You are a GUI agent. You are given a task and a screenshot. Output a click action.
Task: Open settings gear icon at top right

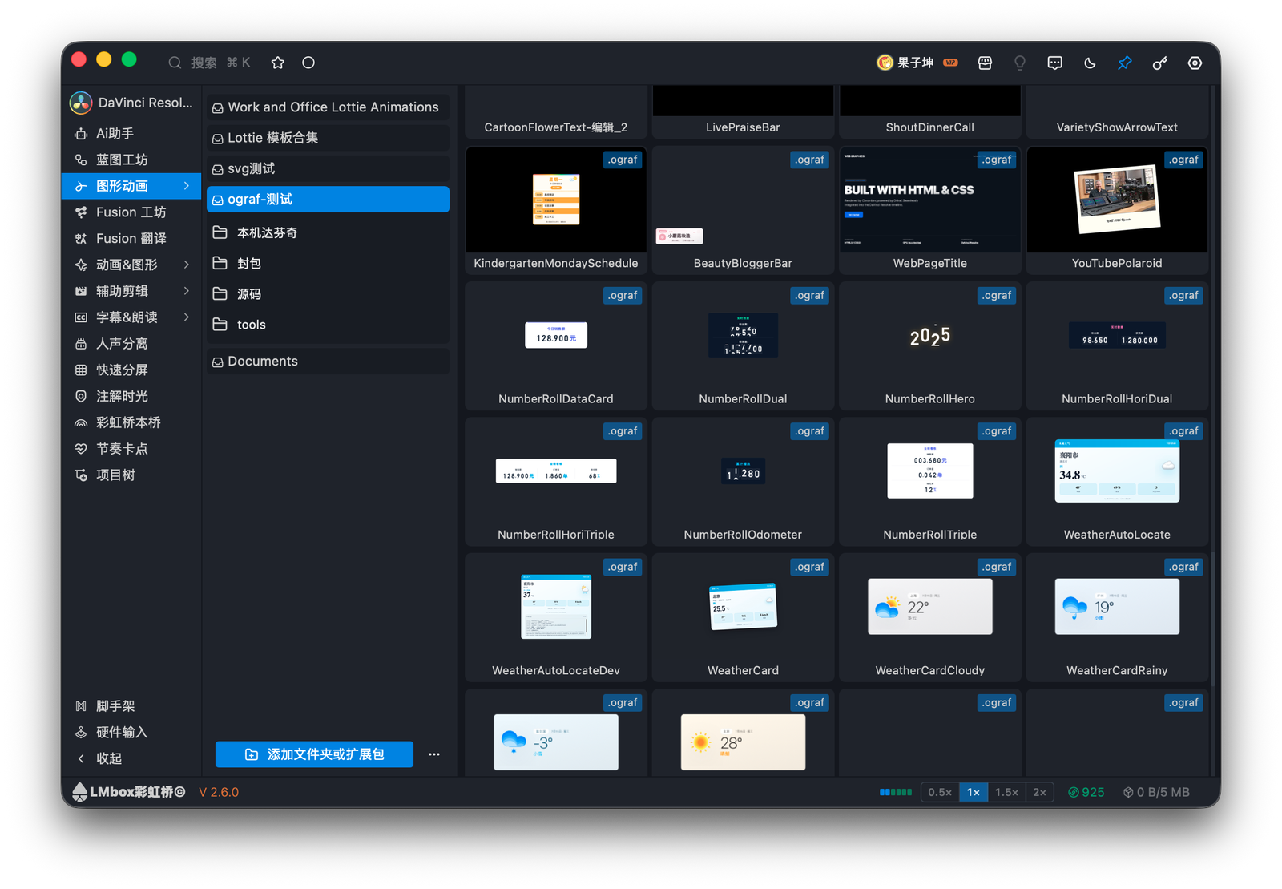[1195, 63]
